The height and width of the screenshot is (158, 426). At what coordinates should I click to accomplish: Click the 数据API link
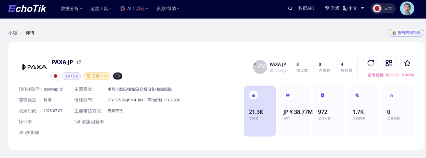pos(306,8)
